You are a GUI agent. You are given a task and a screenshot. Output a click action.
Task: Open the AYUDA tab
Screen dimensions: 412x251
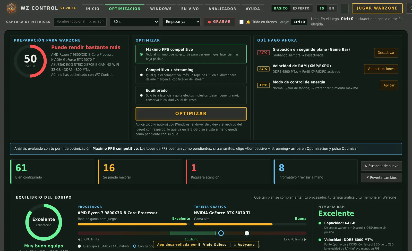click(x=253, y=9)
